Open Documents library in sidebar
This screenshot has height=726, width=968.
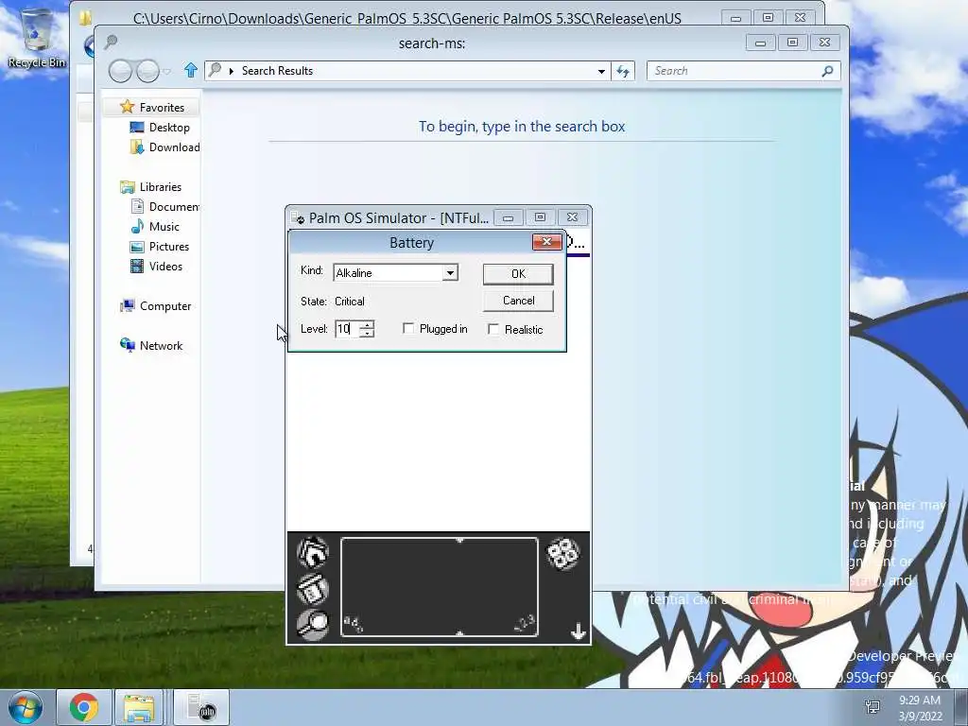174,207
